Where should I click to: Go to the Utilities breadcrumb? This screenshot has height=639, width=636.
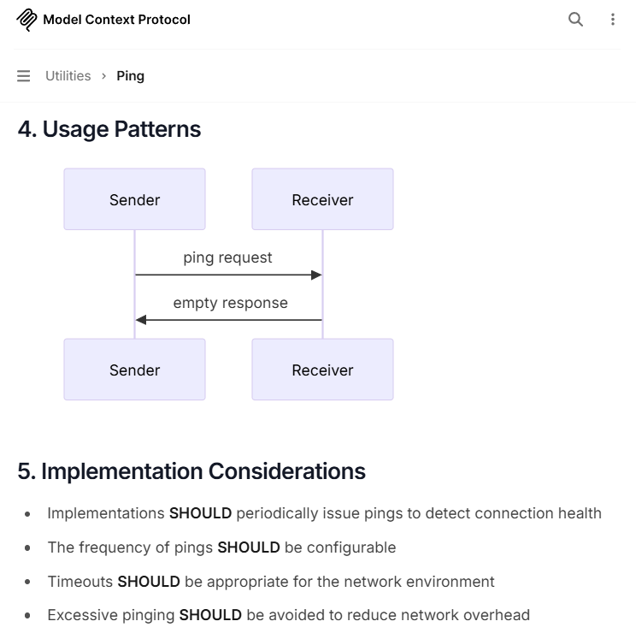coord(68,76)
